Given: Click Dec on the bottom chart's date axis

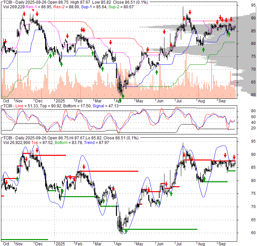Looking at the screenshot, I should 39,244.
